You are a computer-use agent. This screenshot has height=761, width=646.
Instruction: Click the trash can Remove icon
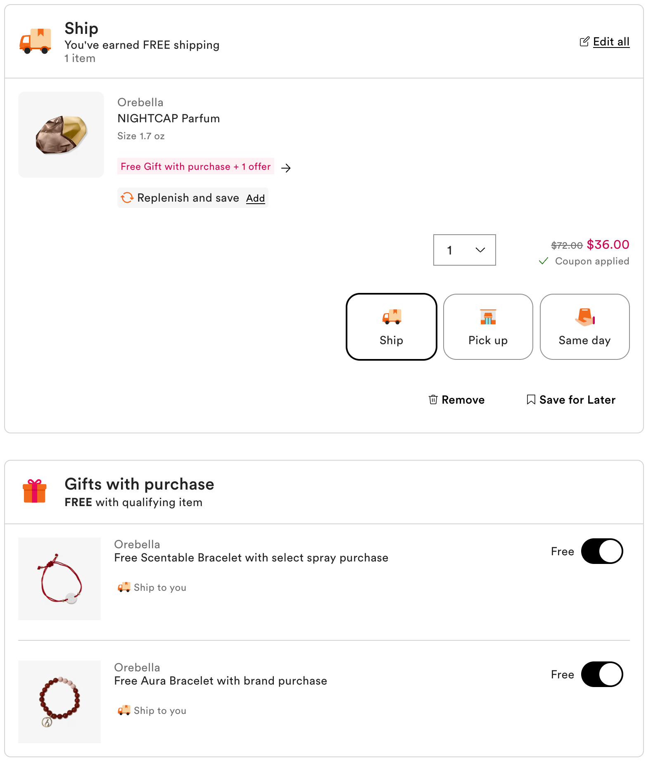pos(433,400)
